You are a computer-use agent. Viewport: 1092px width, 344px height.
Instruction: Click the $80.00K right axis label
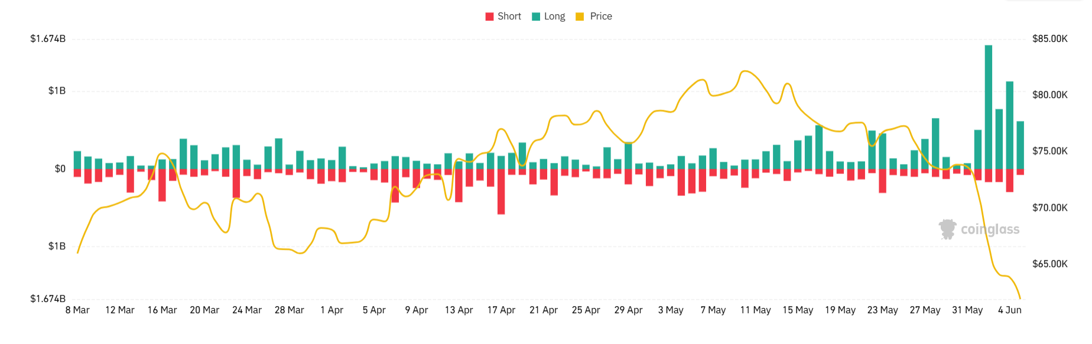[1050, 95]
